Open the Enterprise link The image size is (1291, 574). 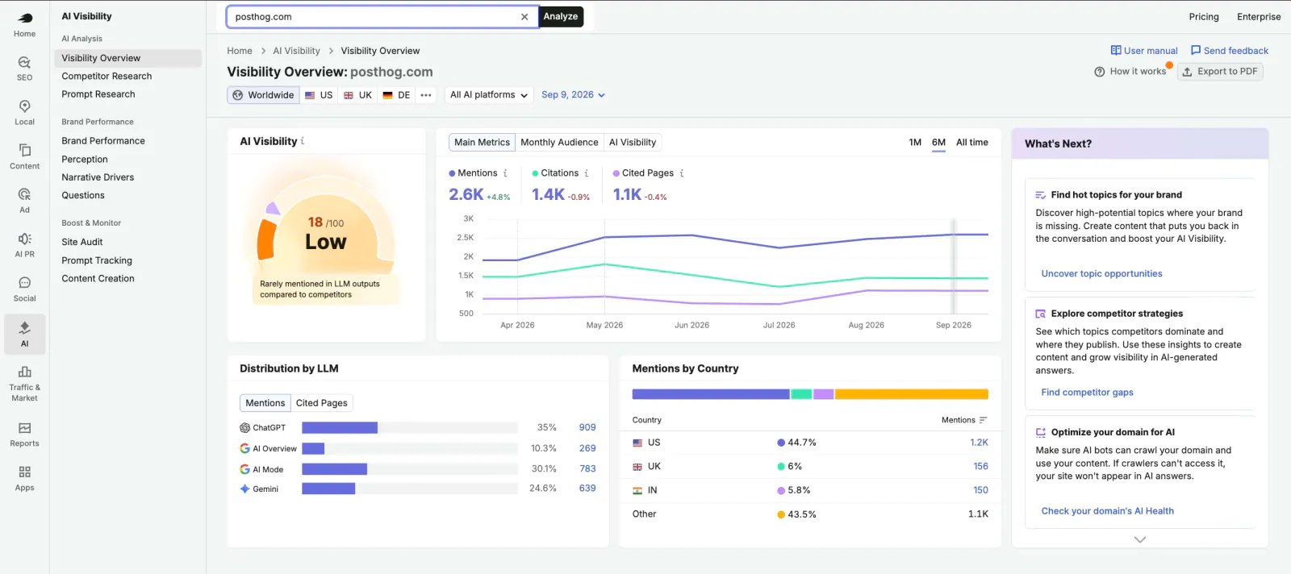click(x=1259, y=17)
